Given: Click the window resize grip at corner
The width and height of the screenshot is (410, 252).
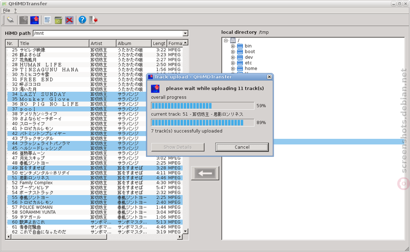Looking at the screenshot, I should [x=407, y=249].
